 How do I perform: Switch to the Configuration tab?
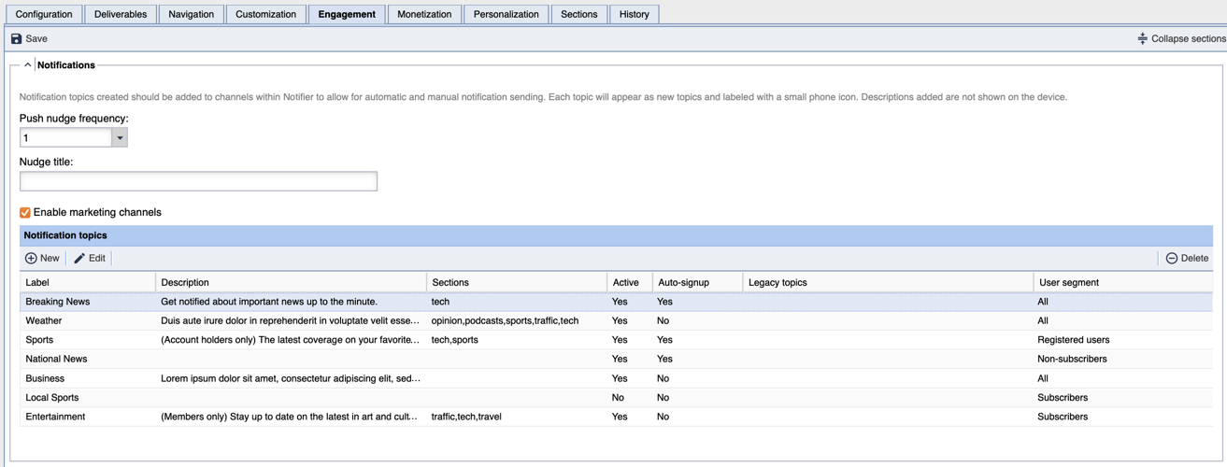(x=44, y=14)
